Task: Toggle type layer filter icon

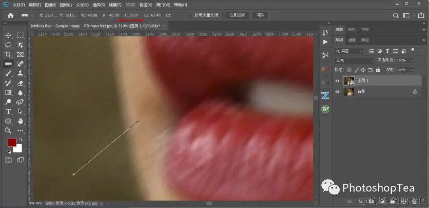Action: (x=387, y=51)
